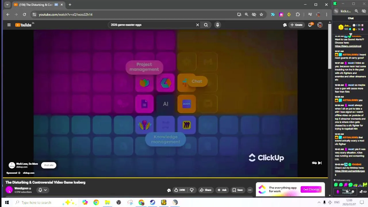Open File Explorer from the taskbar
The image size is (368, 207).
pyautogui.click(x=107, y=203)
